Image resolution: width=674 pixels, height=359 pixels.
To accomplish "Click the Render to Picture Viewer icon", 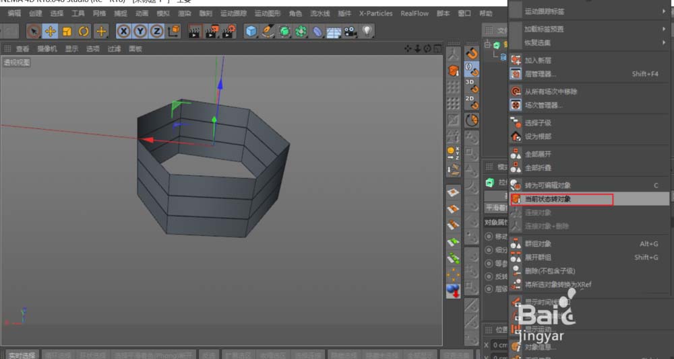I will click(211, 31).
